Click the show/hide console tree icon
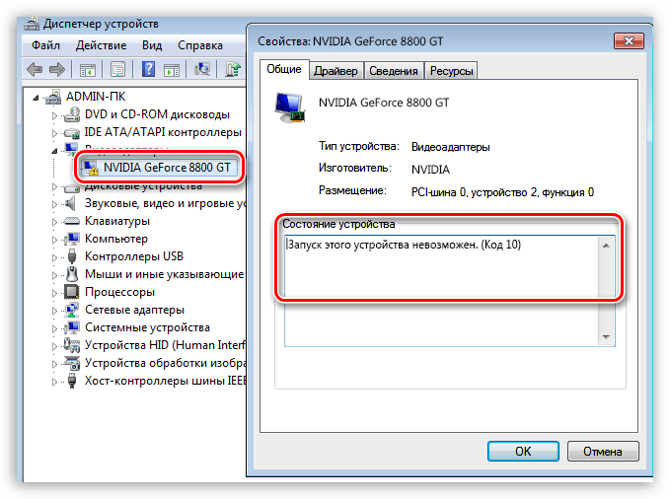The height and width of the screenshot is (499, 670). click(x=88, y=70)
